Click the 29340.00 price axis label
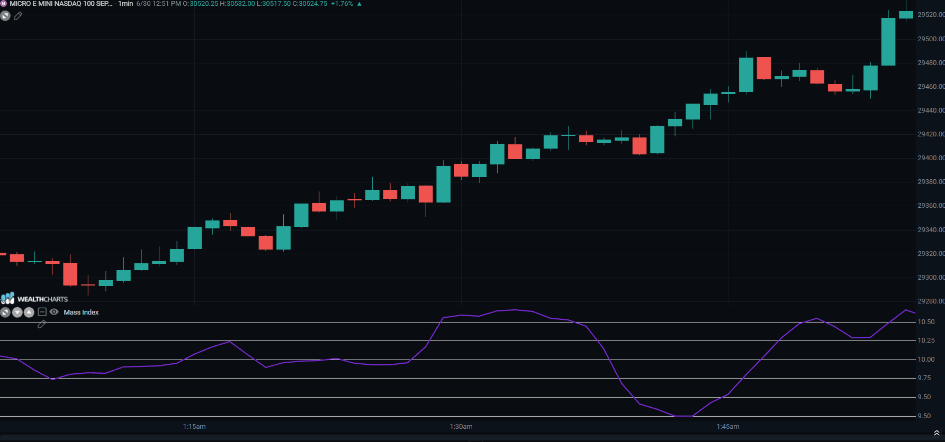Screen dimensions: 945x442 (x=931, y=230)
